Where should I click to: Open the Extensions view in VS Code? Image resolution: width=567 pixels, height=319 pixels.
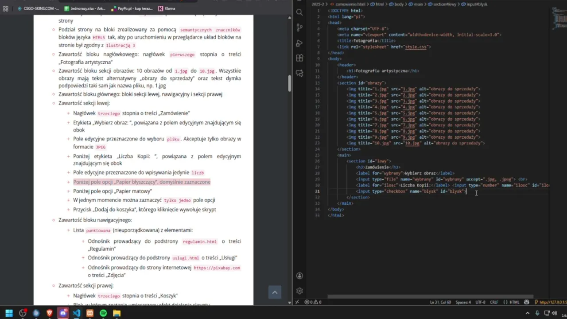click(299, 58)
